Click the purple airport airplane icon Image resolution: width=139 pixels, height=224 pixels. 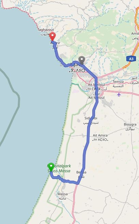coord(119,94)
